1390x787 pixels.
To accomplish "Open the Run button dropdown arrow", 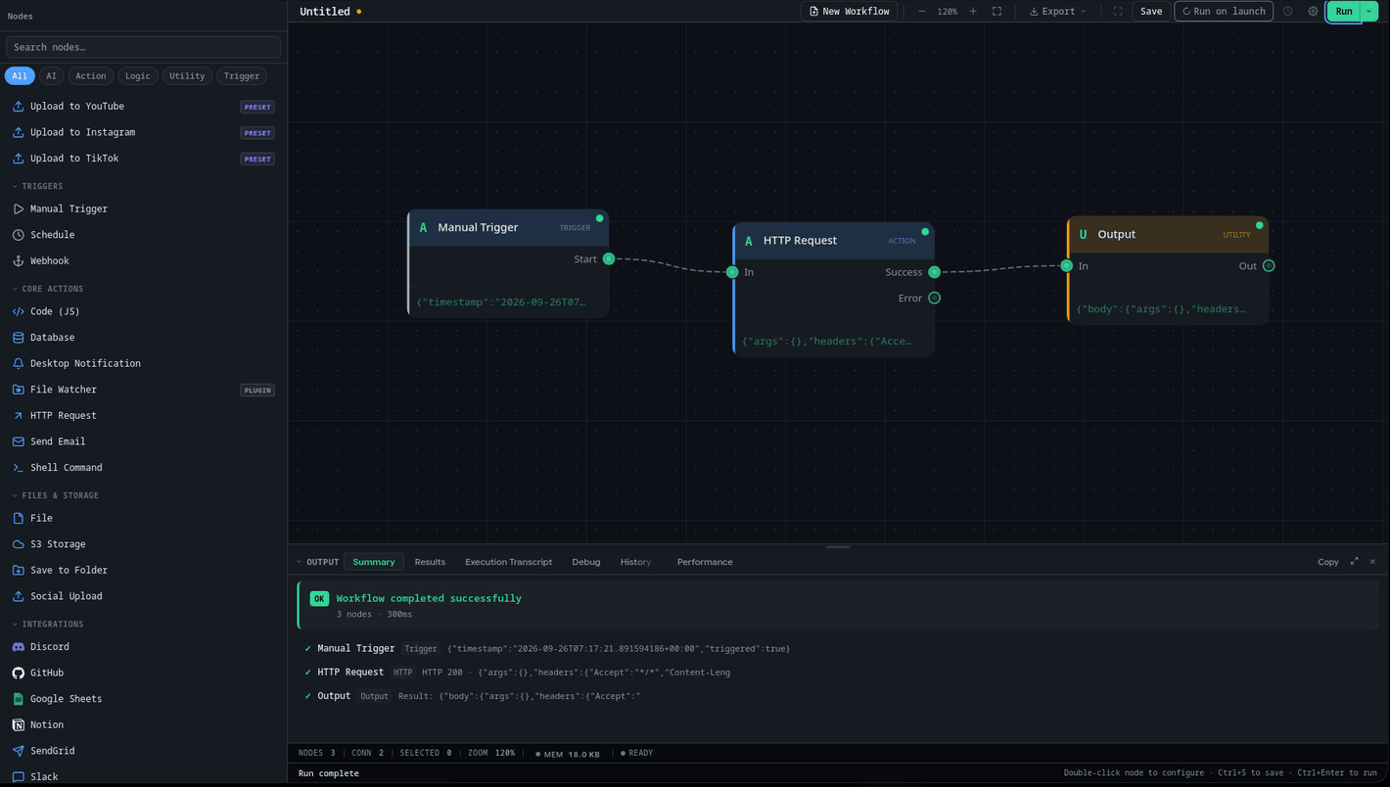I will tap(1369, 12).
